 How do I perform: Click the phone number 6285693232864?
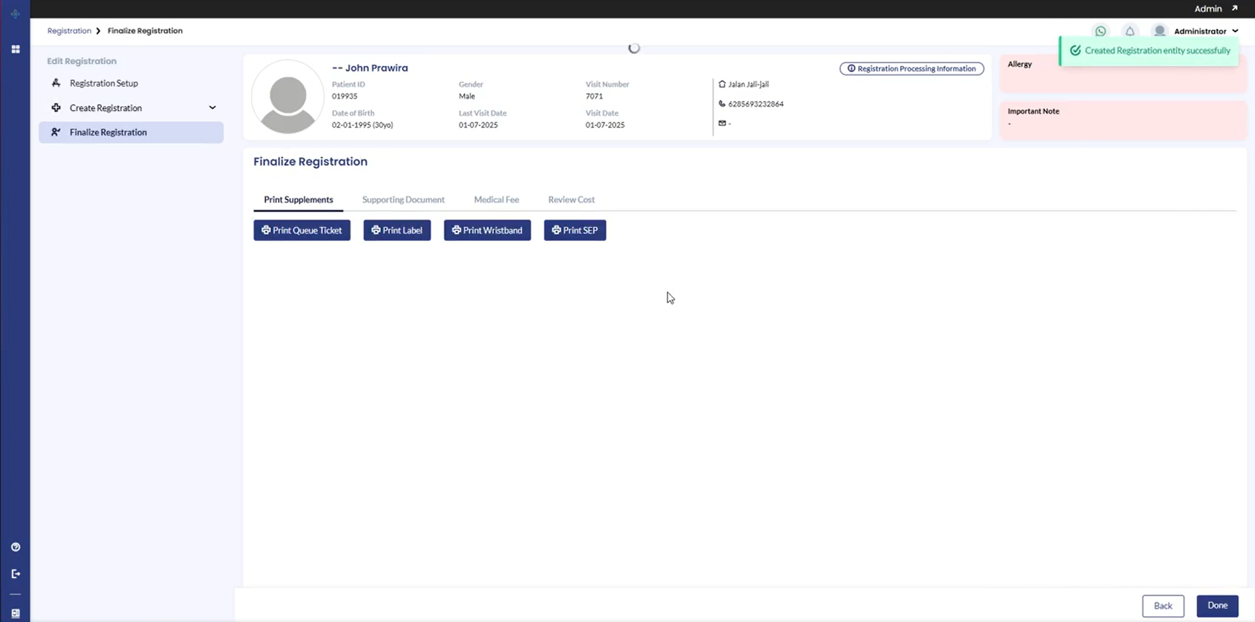pos(756,104)
